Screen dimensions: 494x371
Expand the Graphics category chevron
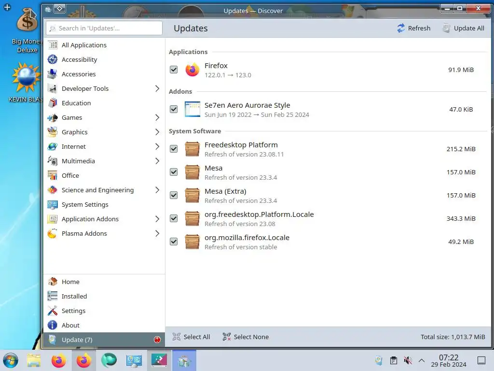pos(157,132)
